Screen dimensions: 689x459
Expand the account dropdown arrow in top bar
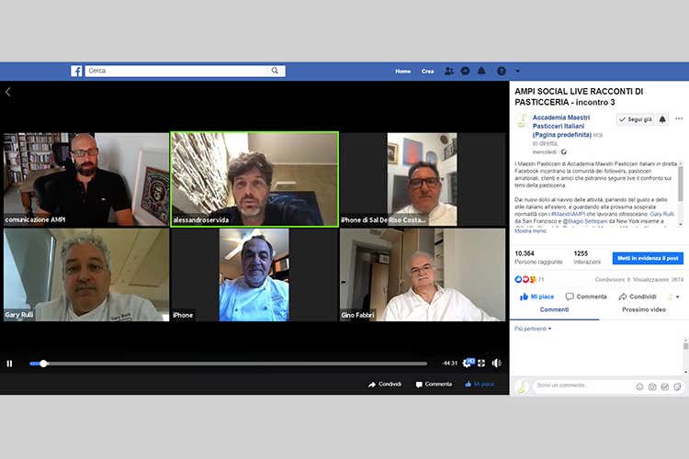pyautogui.click(x=517, y=71)
